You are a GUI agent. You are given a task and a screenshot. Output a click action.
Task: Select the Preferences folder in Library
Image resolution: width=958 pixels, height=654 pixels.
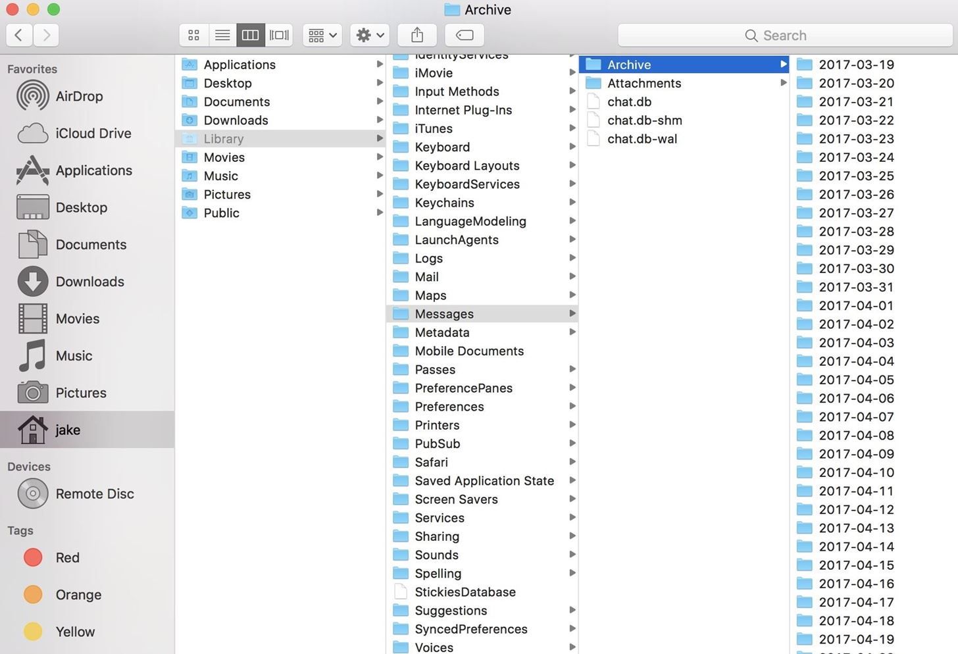[x=449, y=407]
